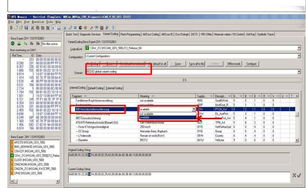Click the black circle toolbar icon

tap(80, 28)
